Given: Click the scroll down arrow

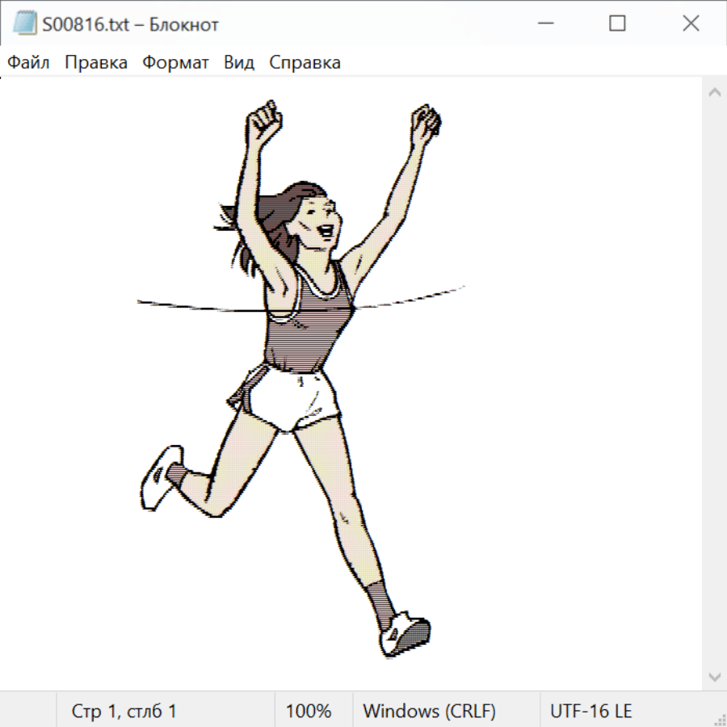Looking at the screenshot, I should [714, 676].
